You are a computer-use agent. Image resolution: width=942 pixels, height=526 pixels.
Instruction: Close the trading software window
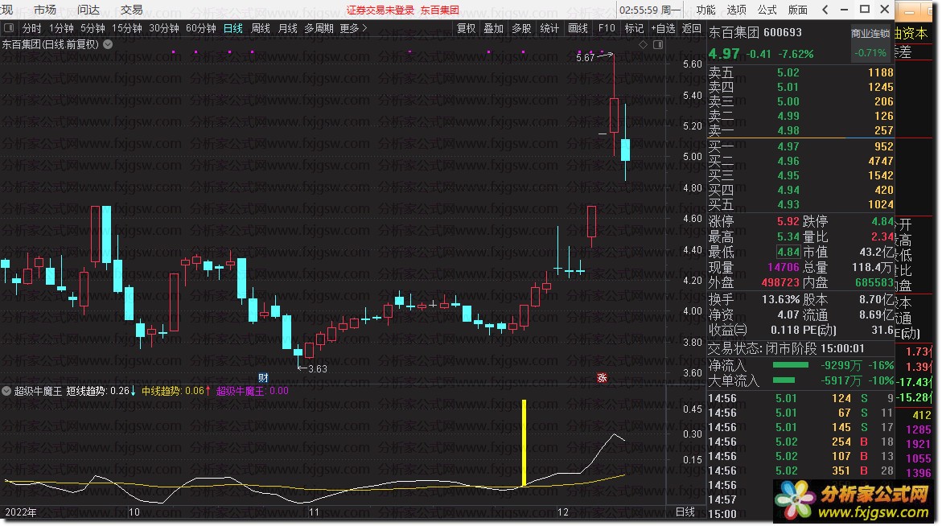coord(884,9)
